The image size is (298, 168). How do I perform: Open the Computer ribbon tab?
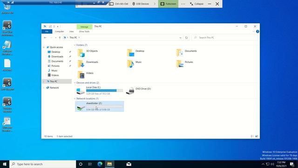[x=59, y=31]
